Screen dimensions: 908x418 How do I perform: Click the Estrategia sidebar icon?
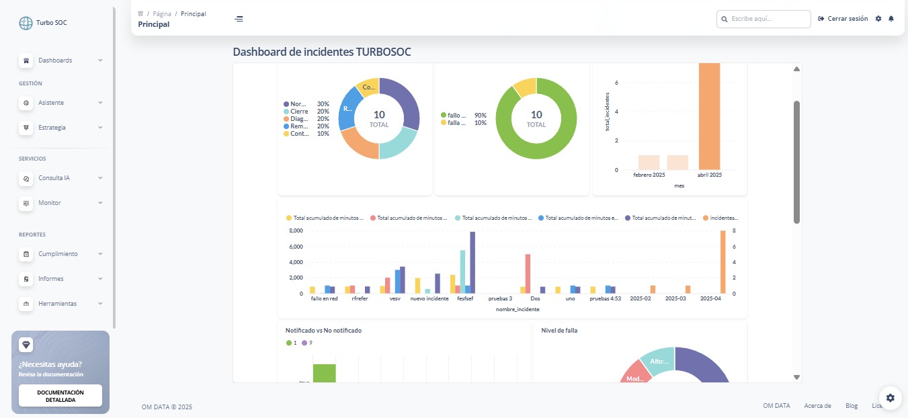pos(26,128)
